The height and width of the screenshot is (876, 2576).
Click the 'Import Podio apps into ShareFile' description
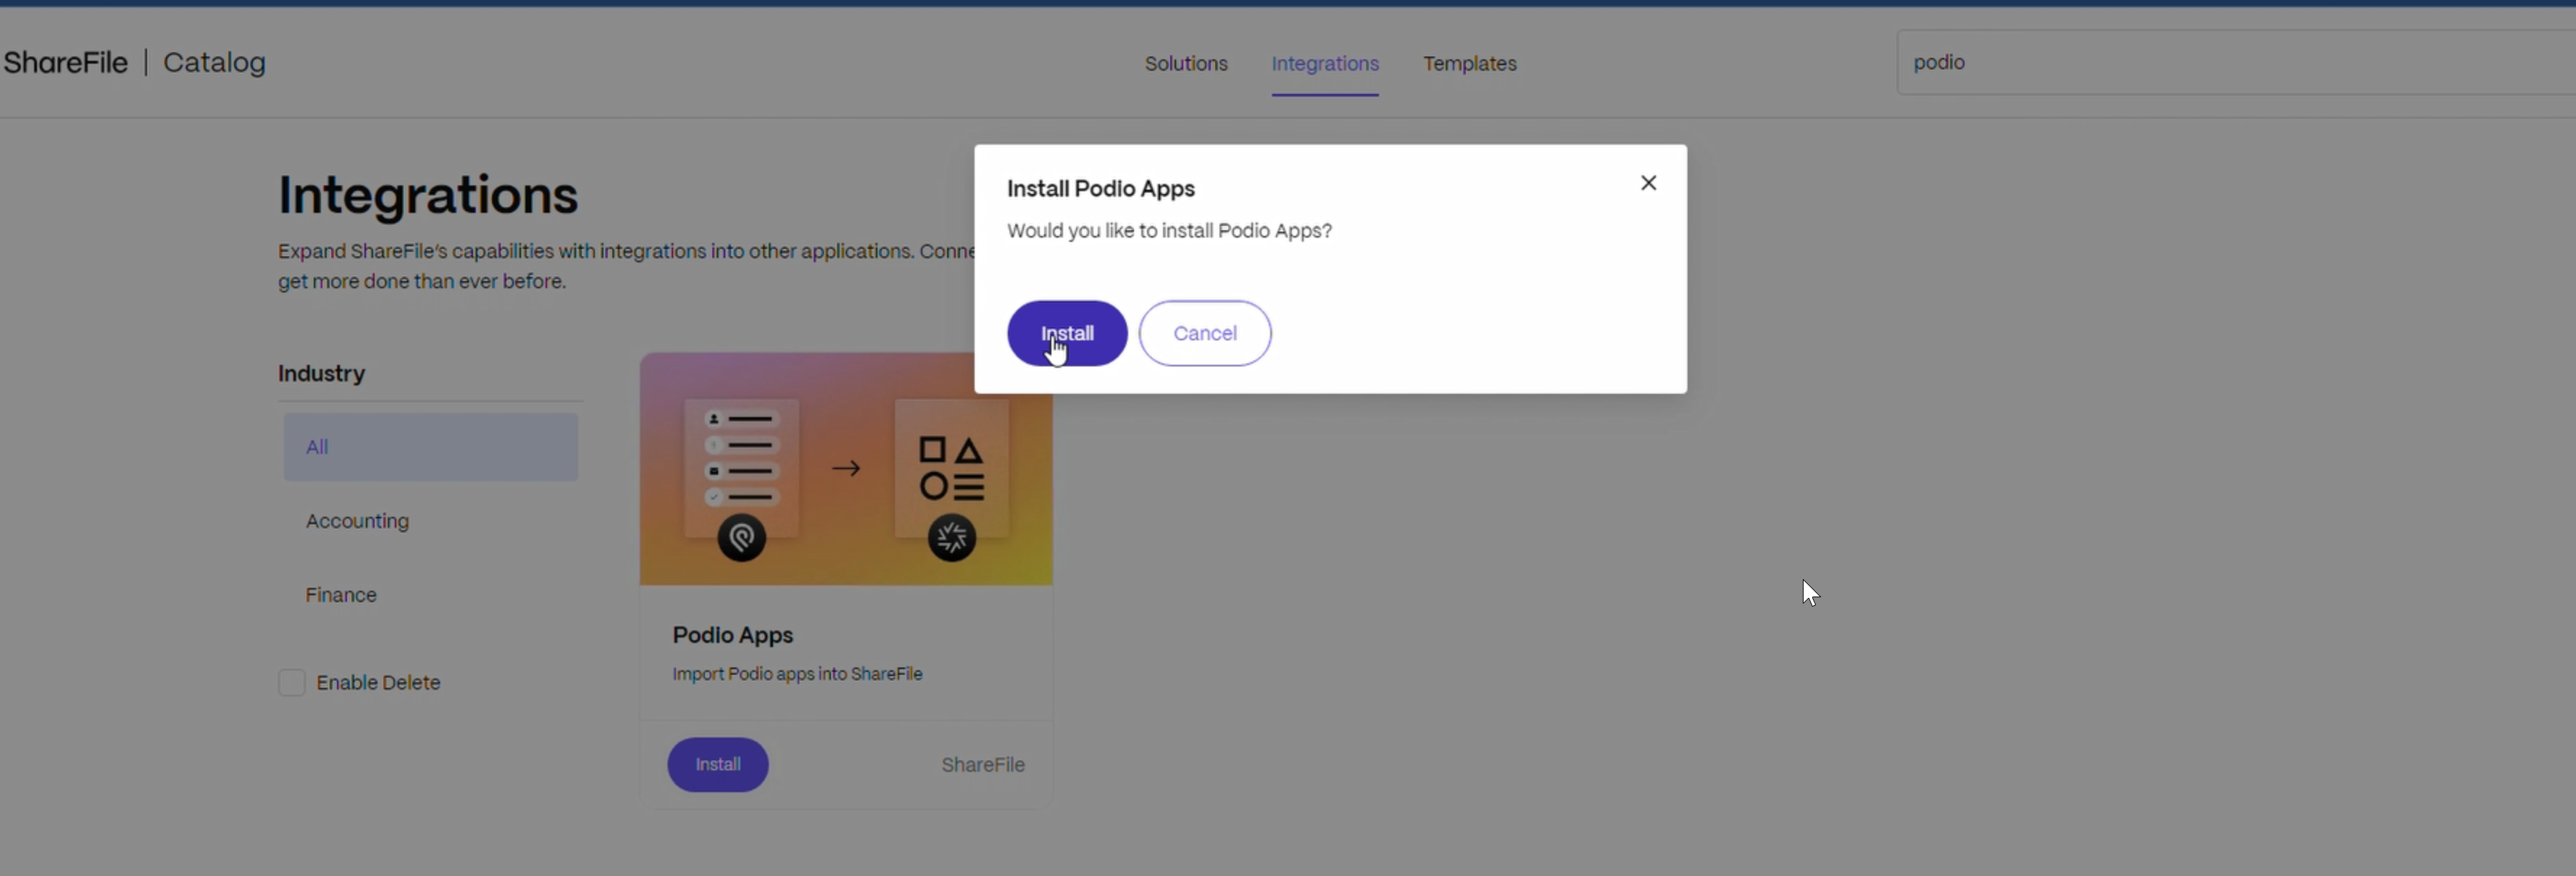[x=797, y=674]
